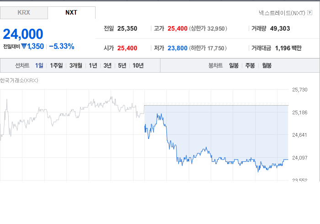The height and width of the screenshot is (224, 320).
Task: Click the blue down-triangle change indicator
Action: pos(24,47)
